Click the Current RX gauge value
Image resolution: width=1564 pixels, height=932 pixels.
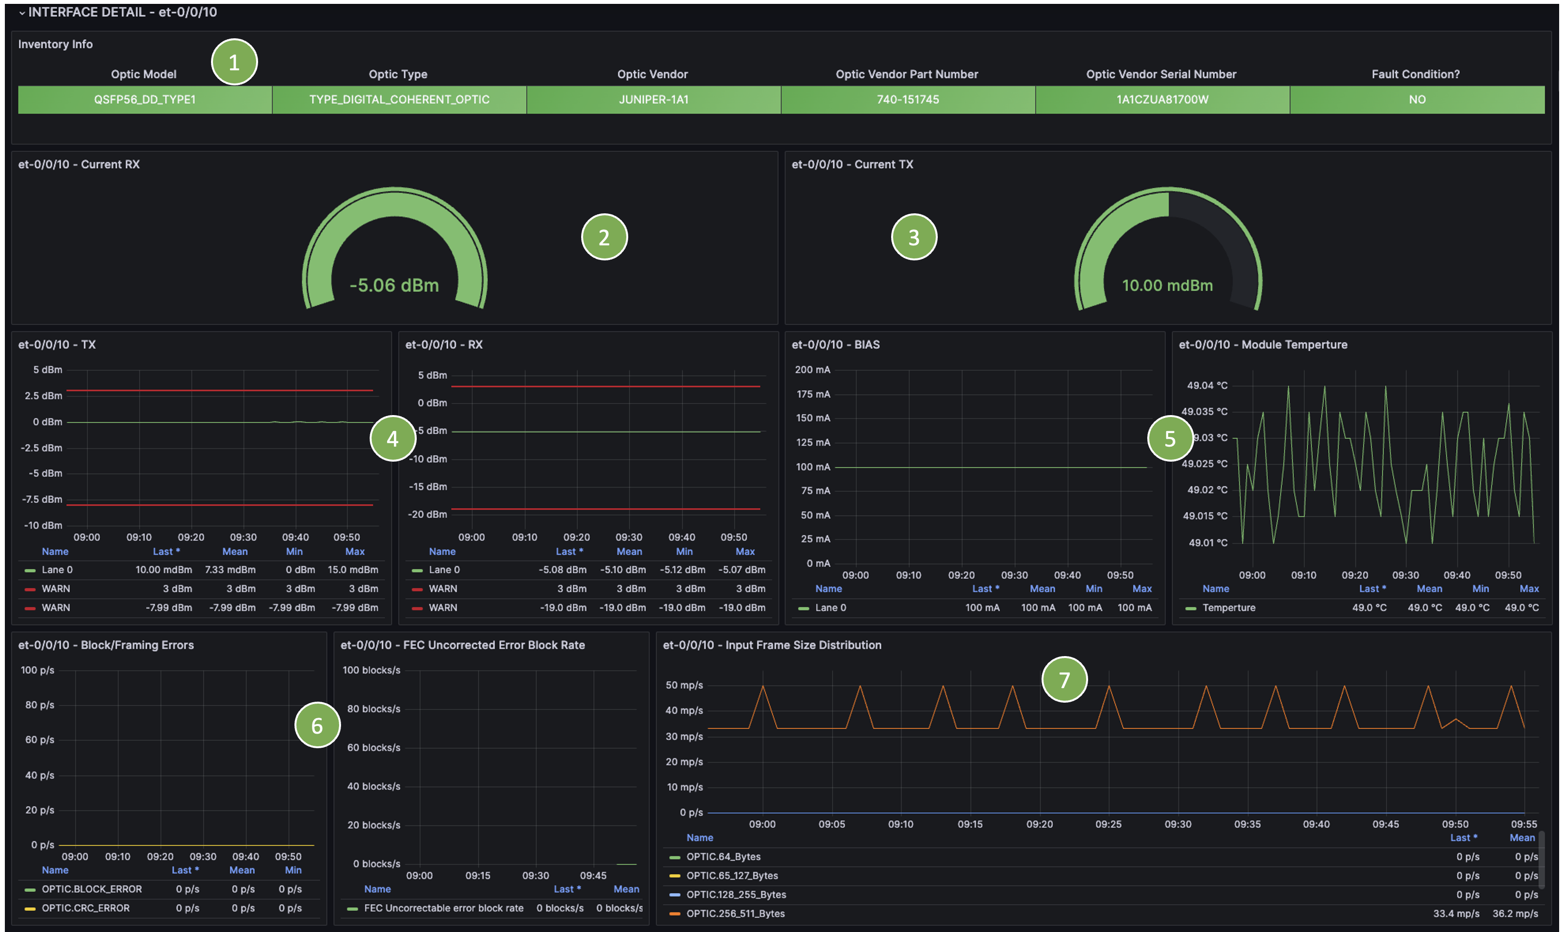[x=394, y=285]
